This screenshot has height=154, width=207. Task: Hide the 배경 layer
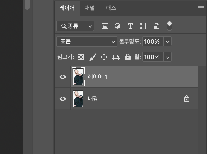[63, 99]
